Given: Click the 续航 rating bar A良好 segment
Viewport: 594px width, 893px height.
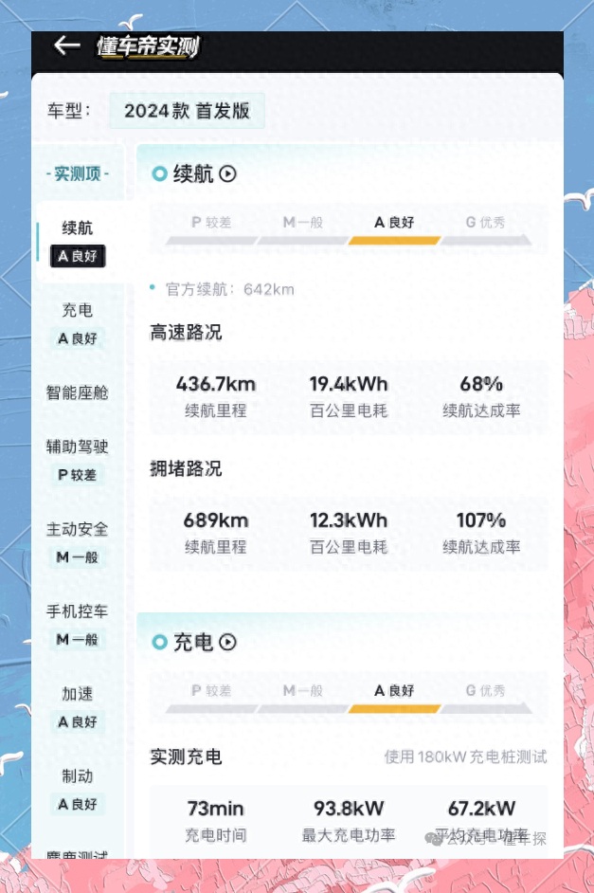Looking at the screenshot, I should (x=394, y=229).
